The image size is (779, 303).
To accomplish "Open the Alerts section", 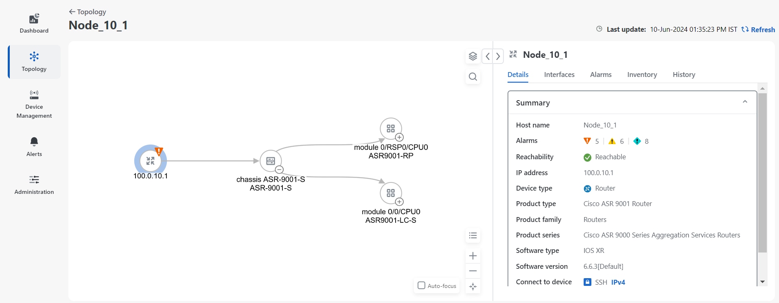I will coord(34,147).
